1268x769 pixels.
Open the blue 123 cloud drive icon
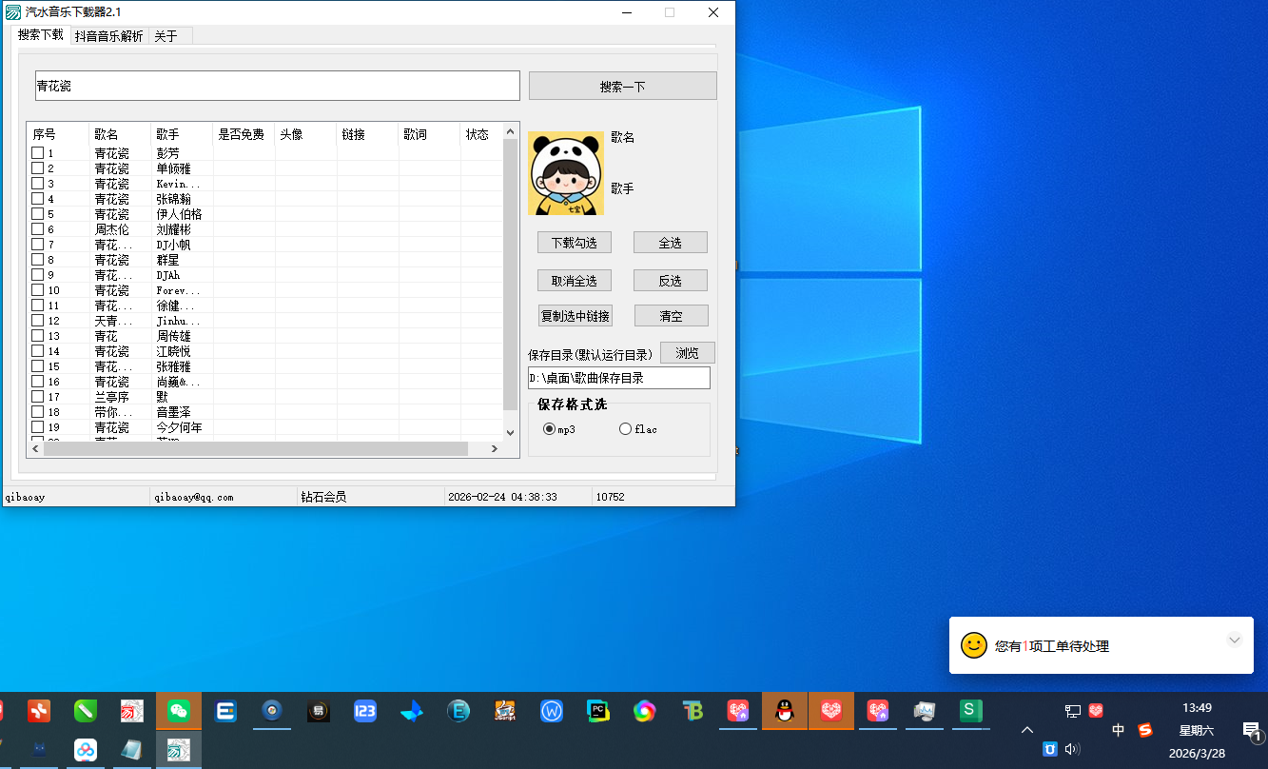(365, 711)
